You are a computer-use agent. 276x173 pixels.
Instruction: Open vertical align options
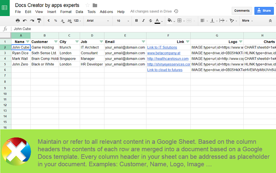(212, 20)
